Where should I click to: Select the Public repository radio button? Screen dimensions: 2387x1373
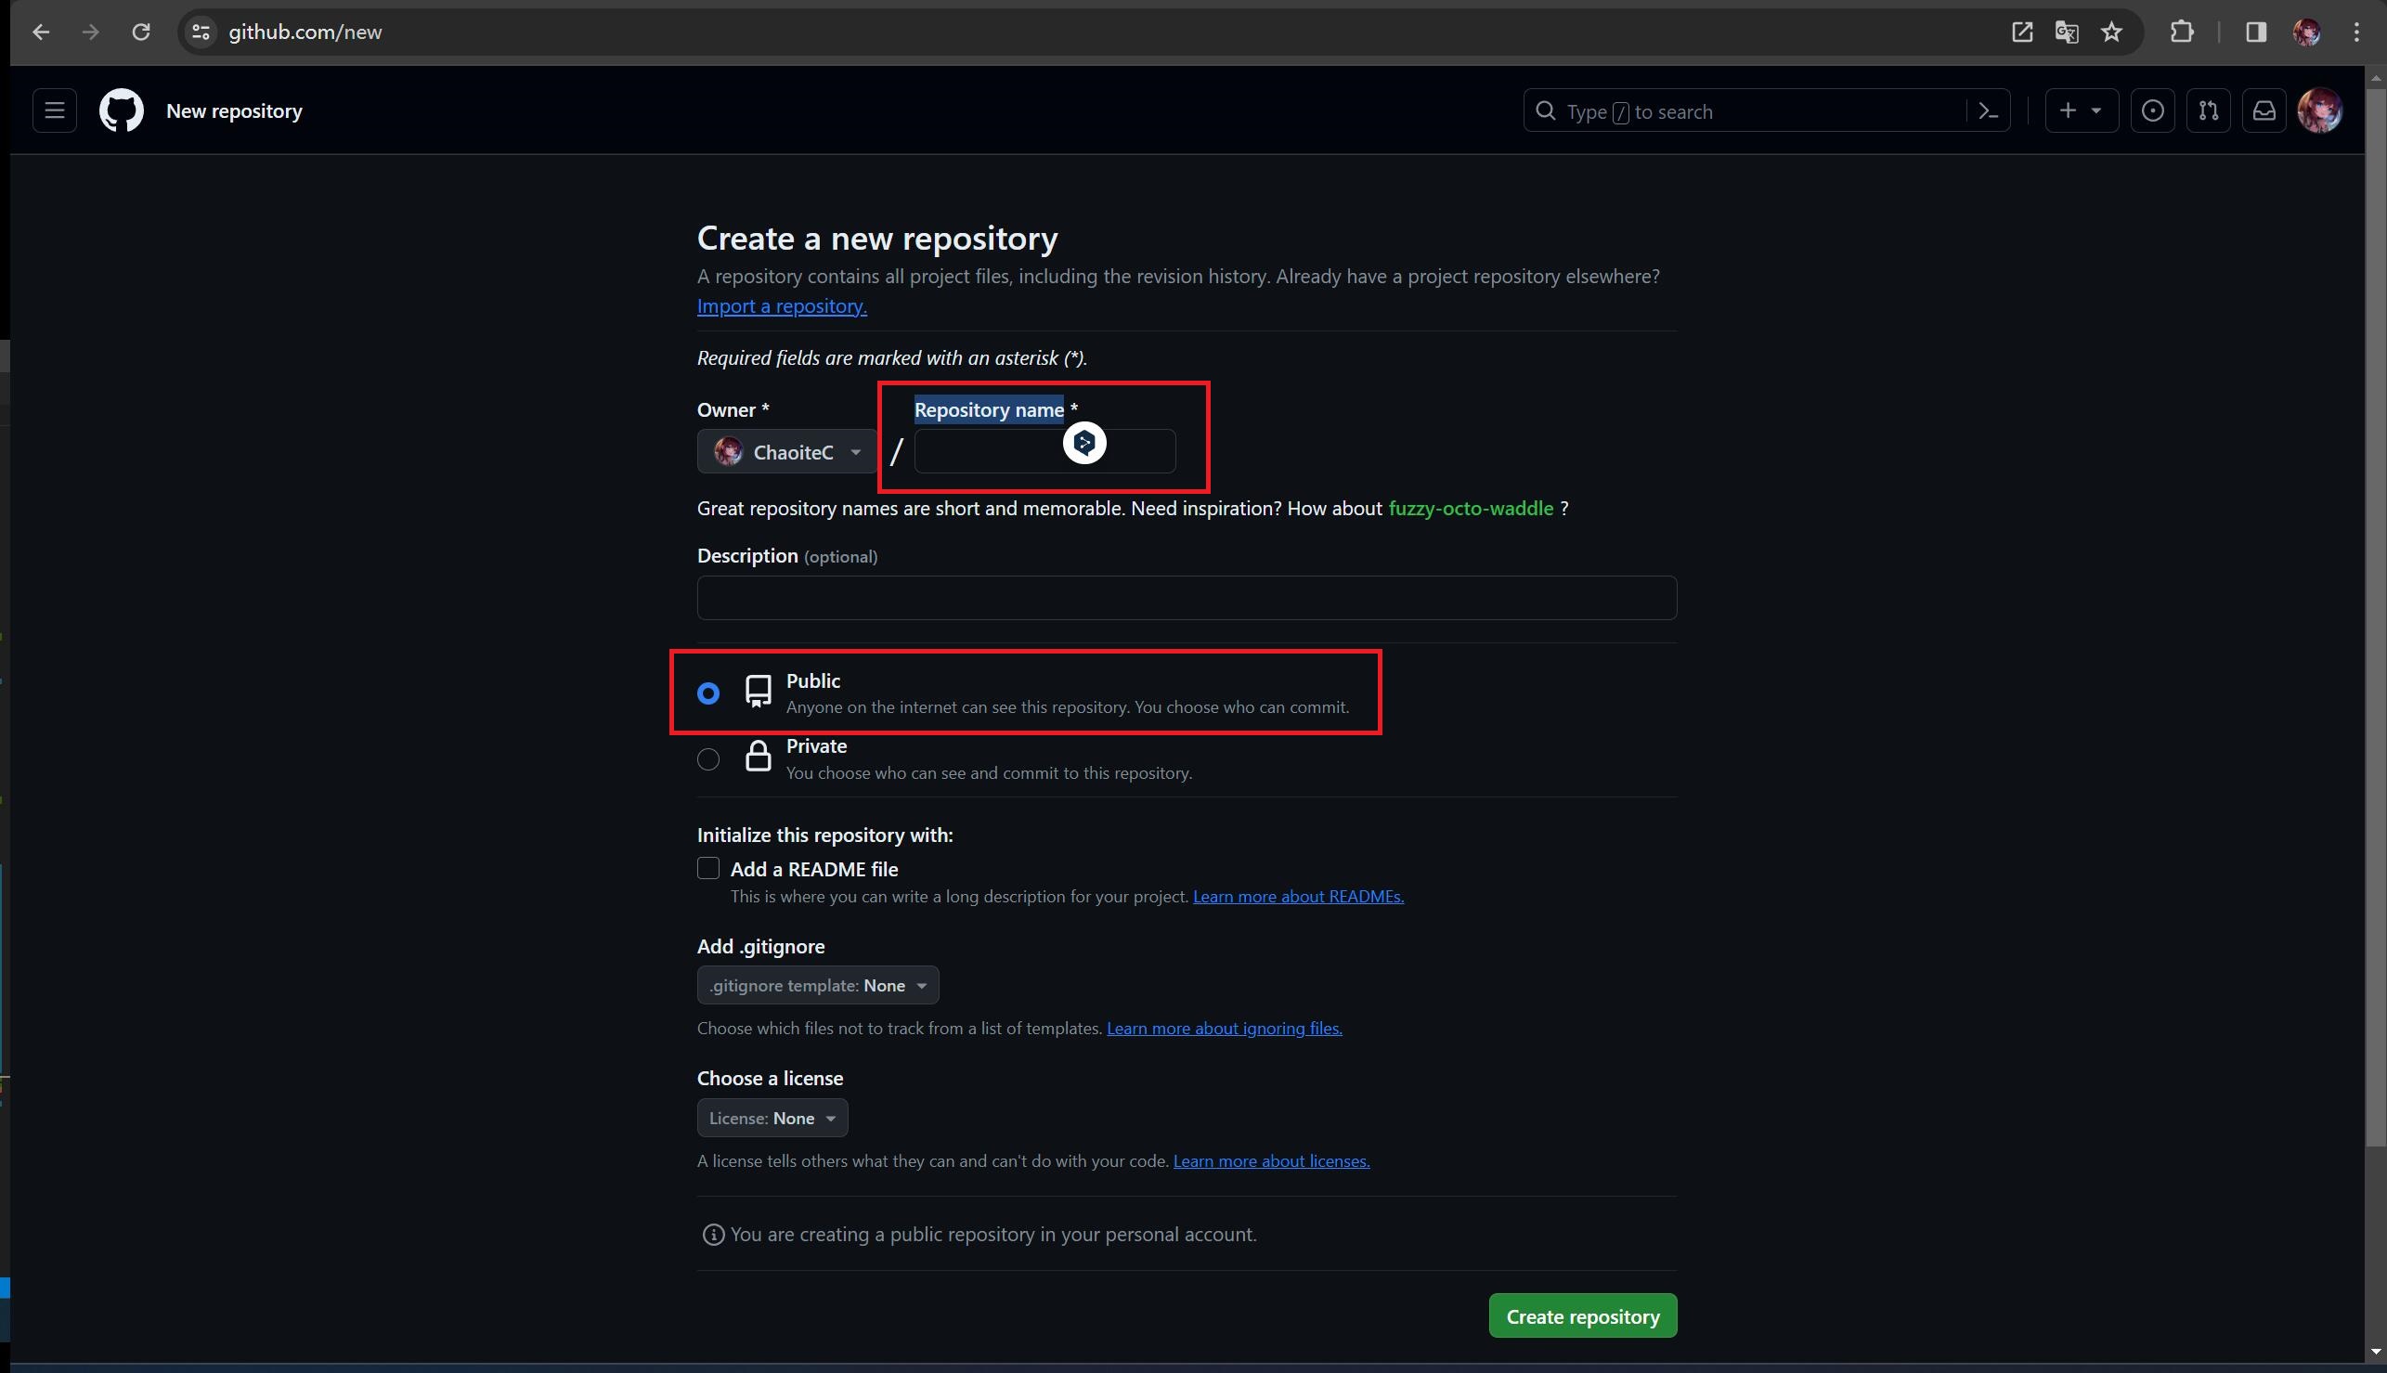tap(708, 692)
